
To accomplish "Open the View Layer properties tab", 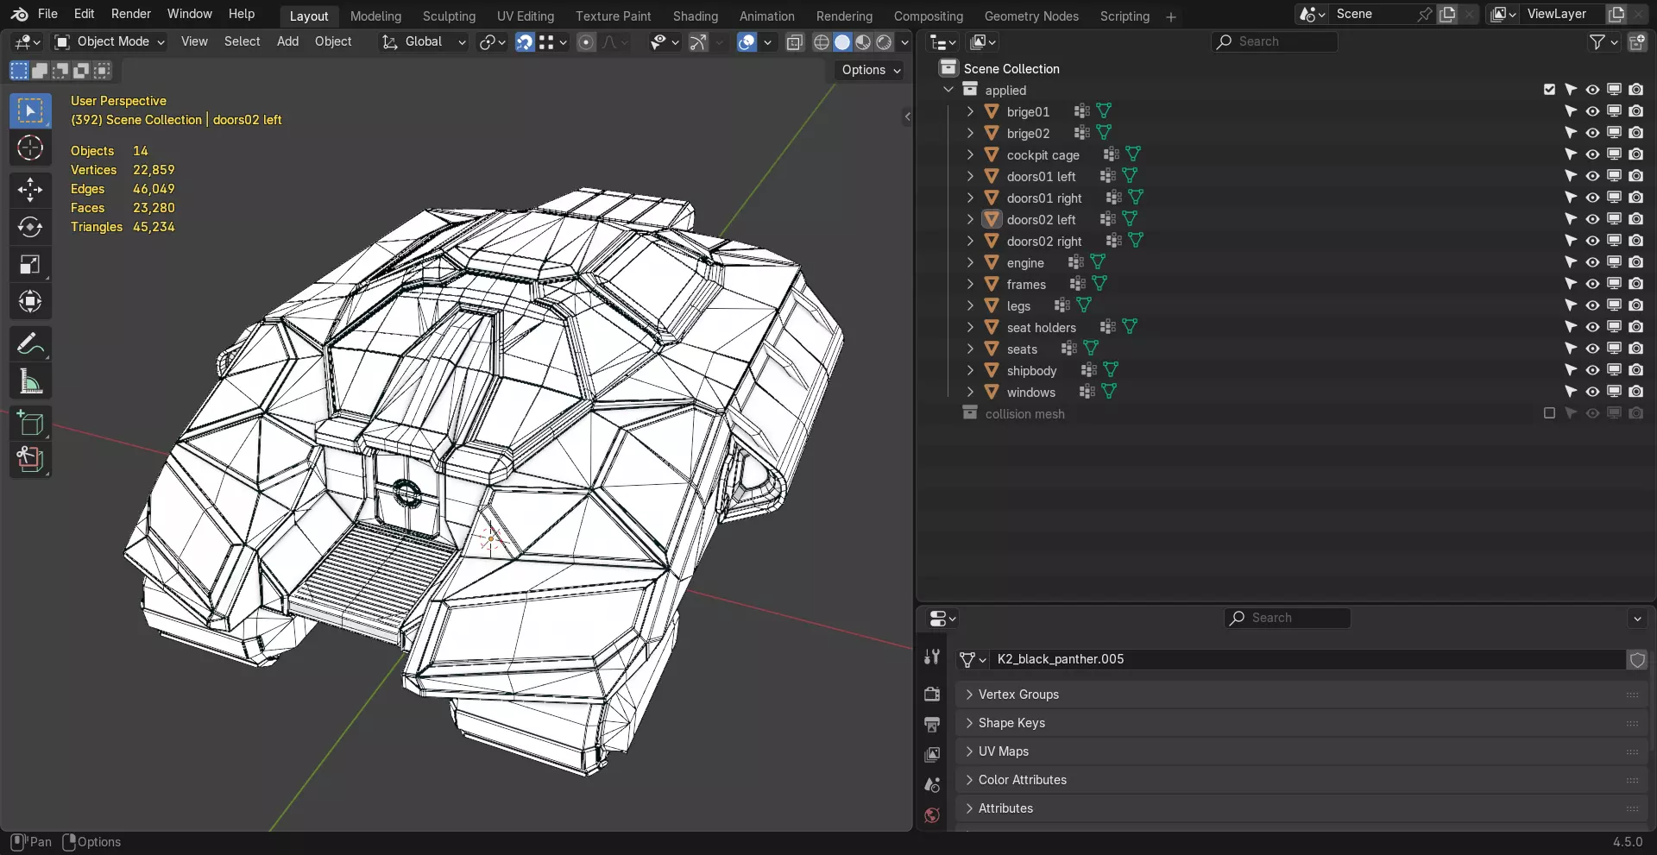I will pyautogui.click(x=932, y=754).
